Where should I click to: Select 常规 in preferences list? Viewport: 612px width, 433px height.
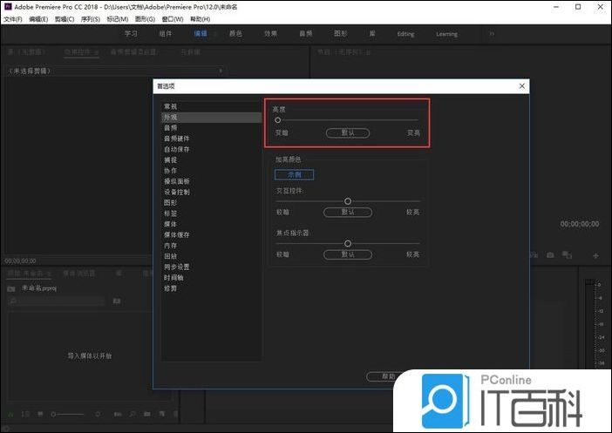click(x=171, y=106)
